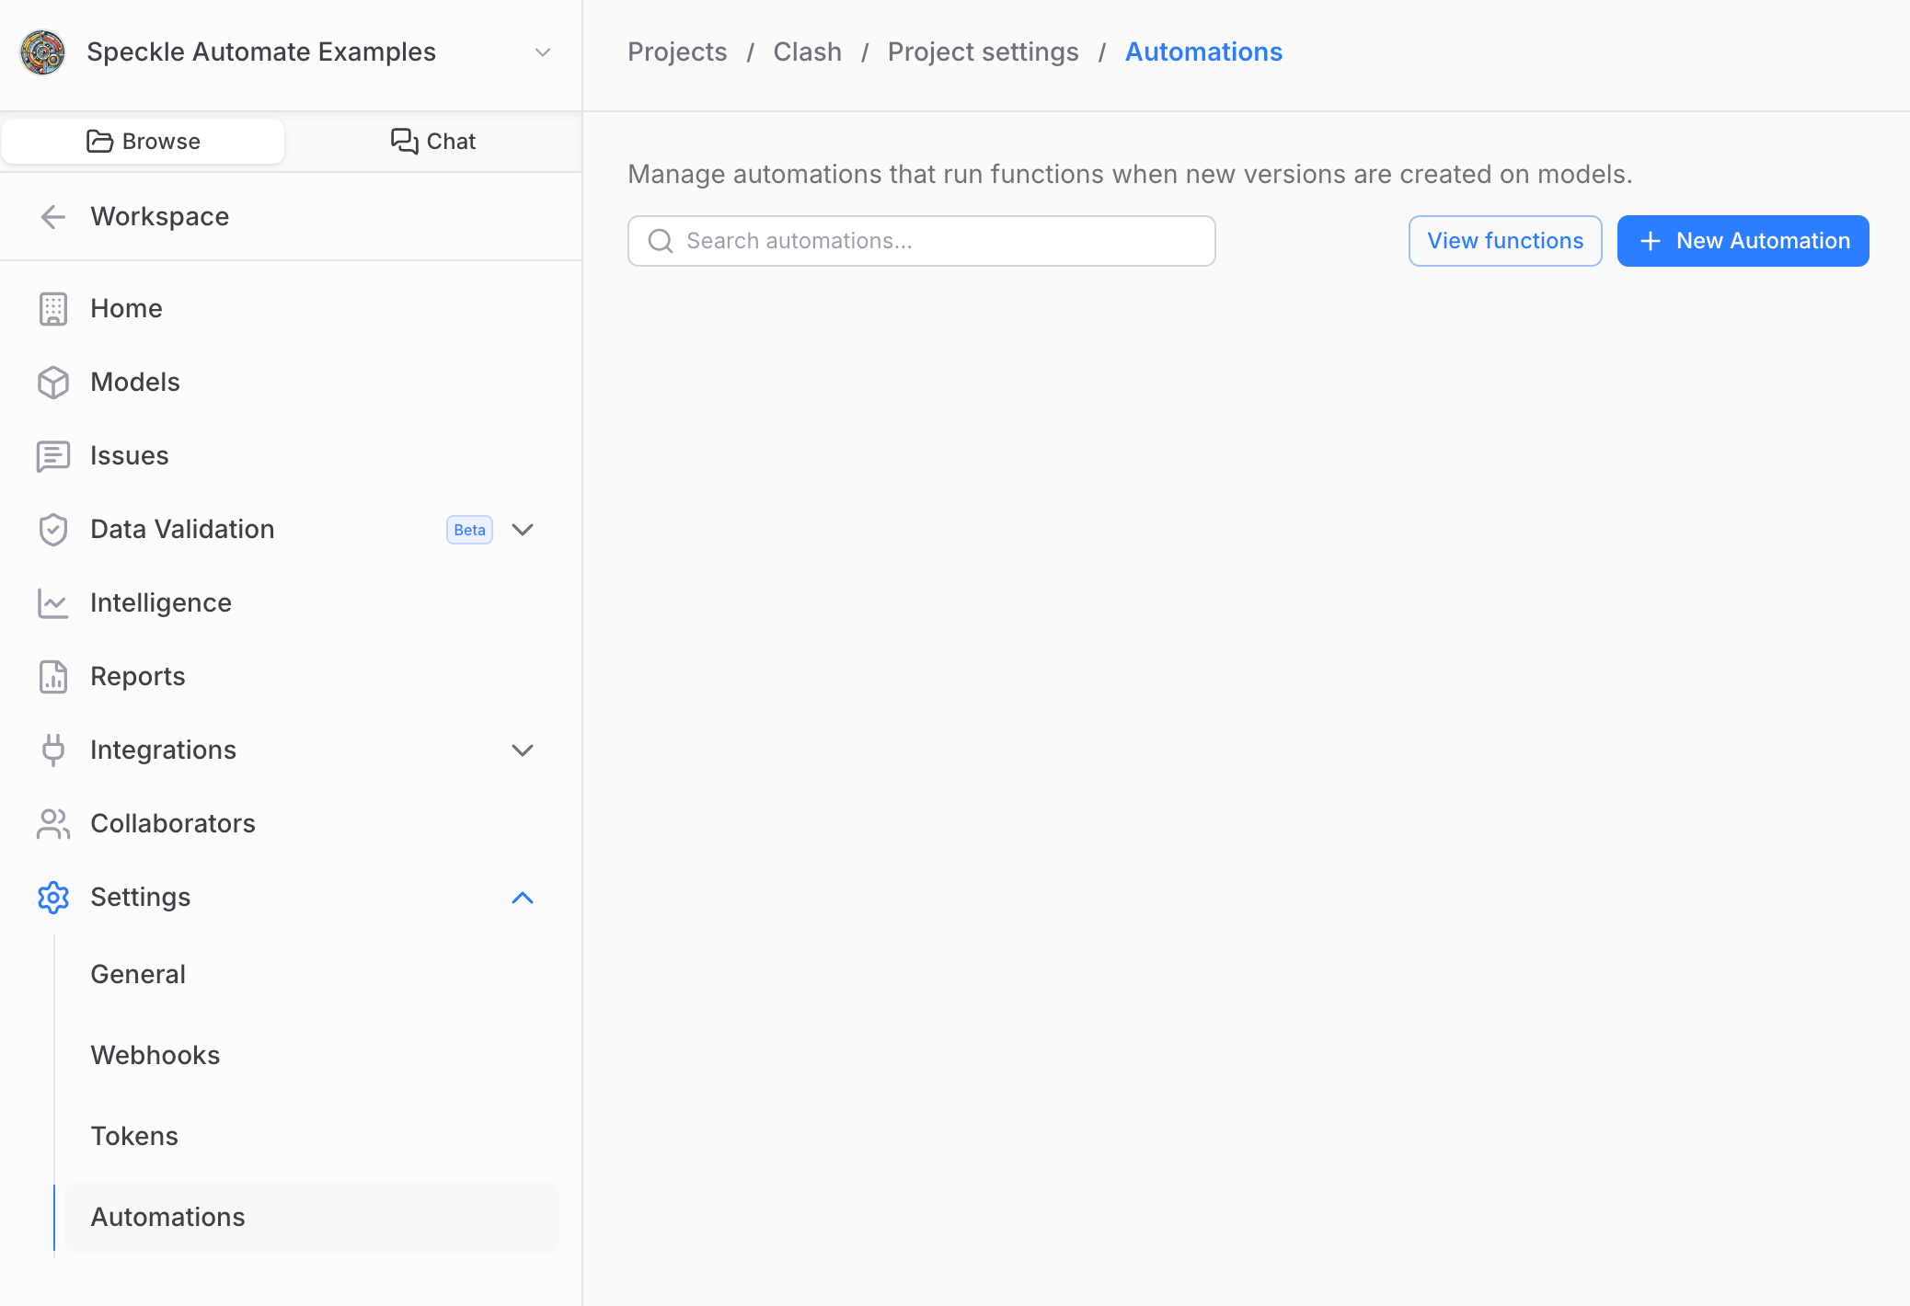Click the Integrations plug icon
1910x1306 pixels.
[53, 750]
